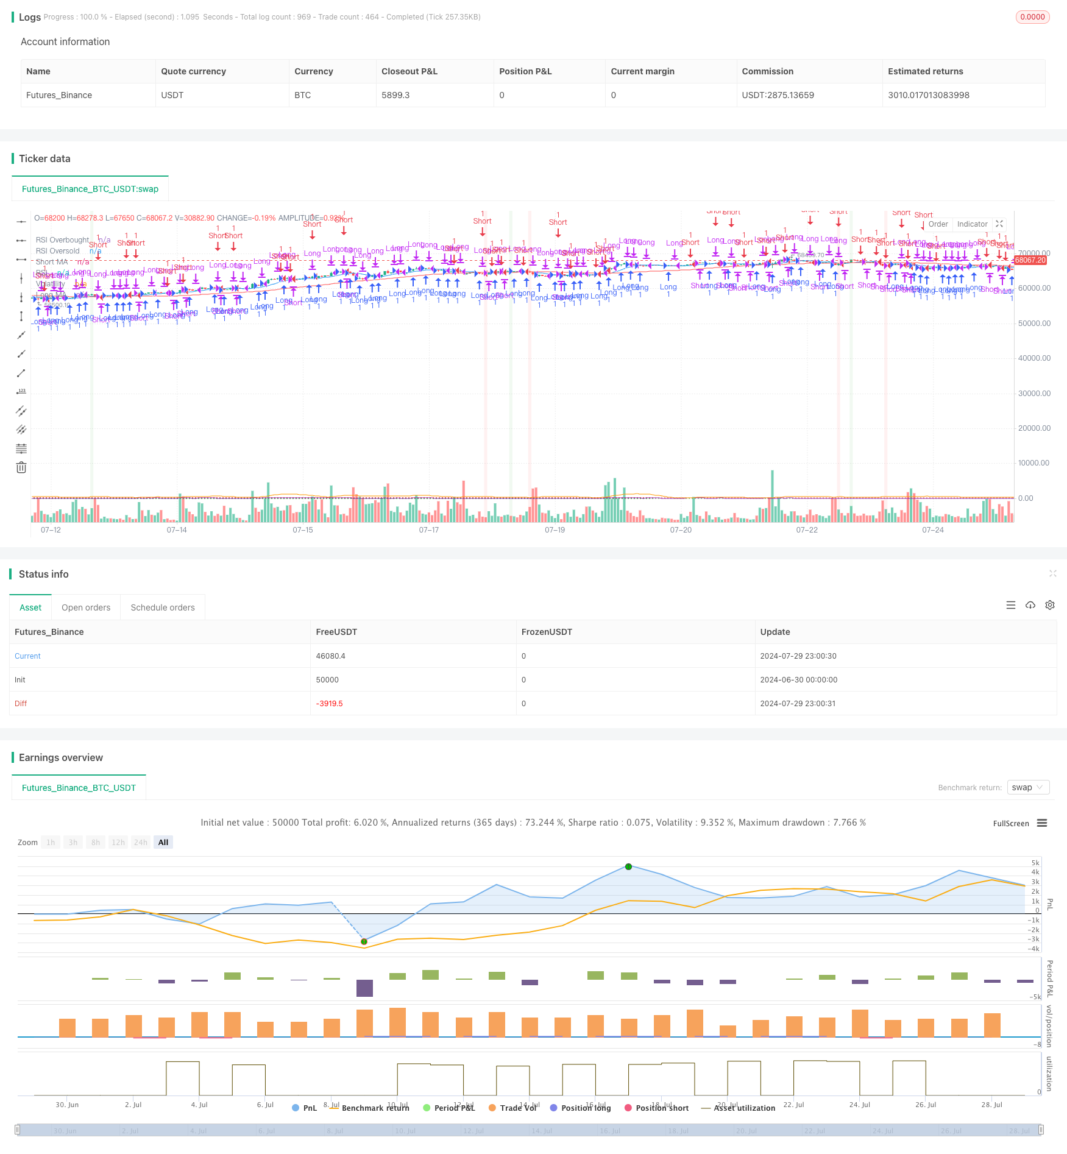The width and height of the screenshot is (1067, 1154).
Task: Select the horizontal segment drawing tool
Action: point(21,260)
